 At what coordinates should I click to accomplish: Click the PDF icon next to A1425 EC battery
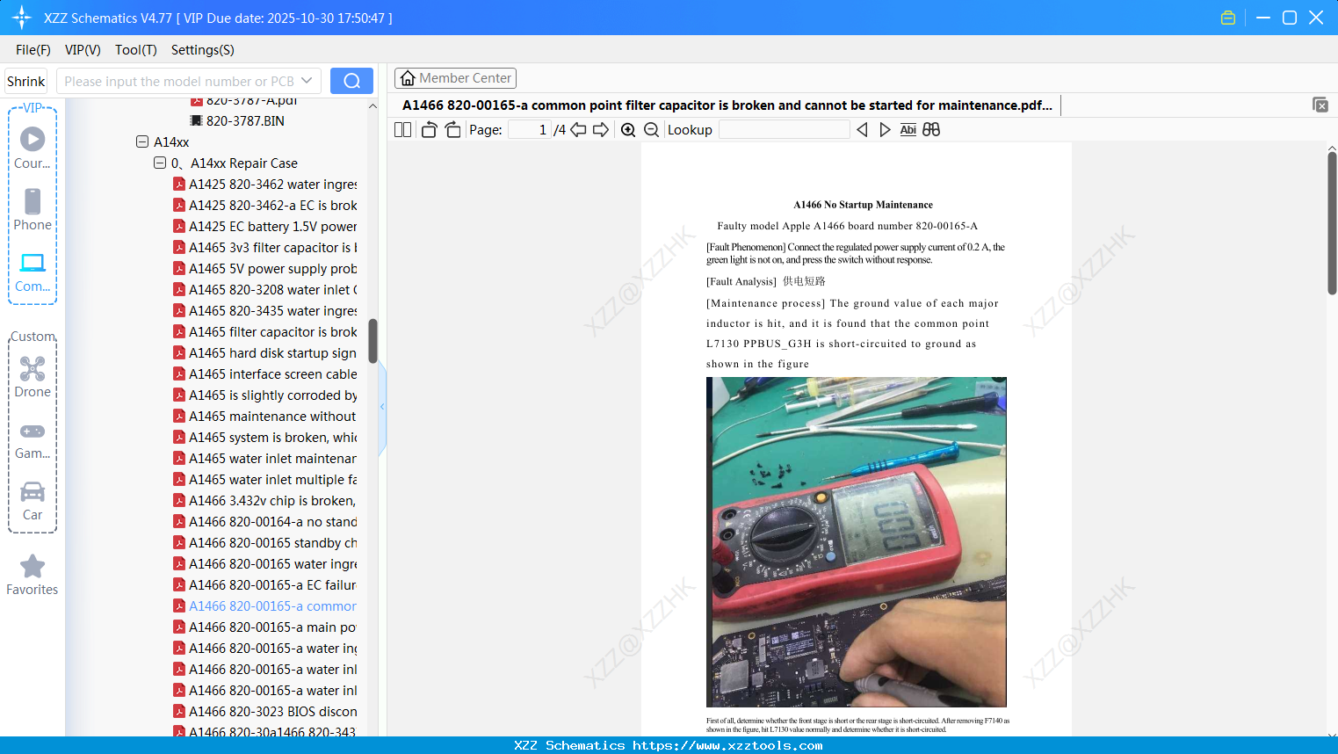[x=179, y=226]
